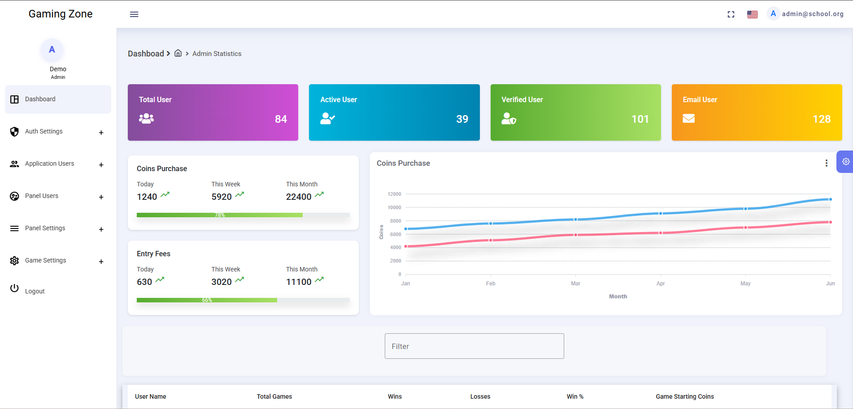Enter fullscreen mode icon
853x409 pixels.
[x=731, y=14]
